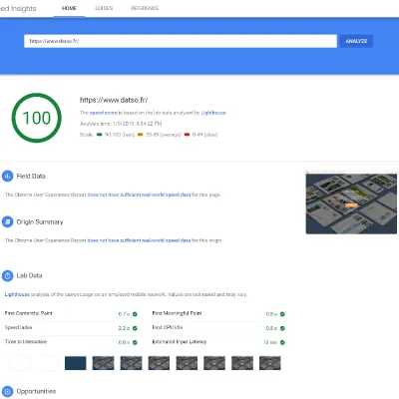Click the Origin Summary section icon
The height and width of the screenshot is (399, 399).
tap(7, 221)
